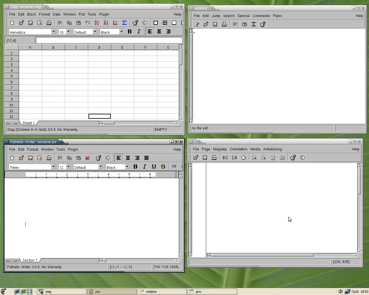The width and height of the screenshot is (369, 295).
Task: Click the first magnifier icon in gvu
Action: click(255, 158)
